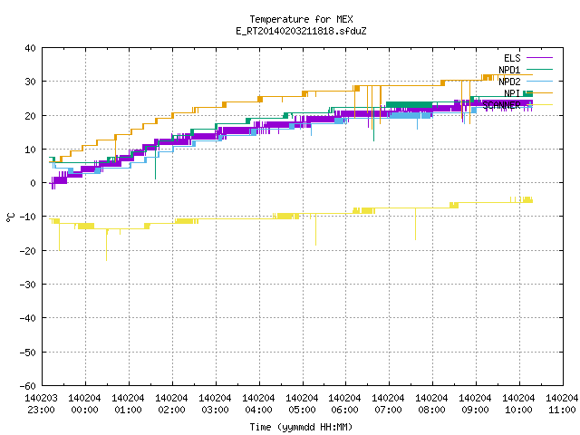Click the y-axis tick label 20
The image size is (580, 435).
coord(30,116)
